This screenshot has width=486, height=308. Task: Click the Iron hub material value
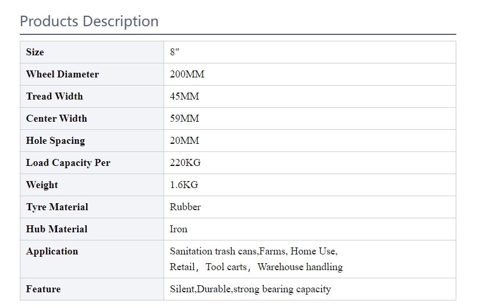click(x=179, y=229)
